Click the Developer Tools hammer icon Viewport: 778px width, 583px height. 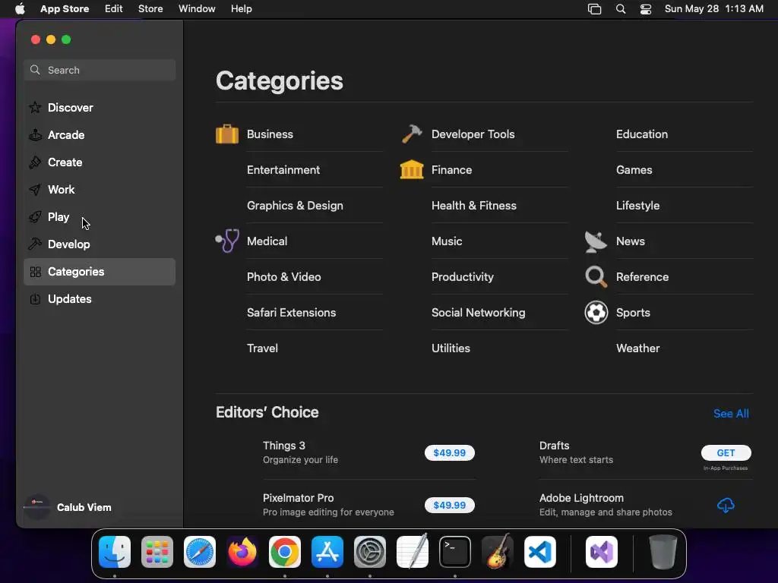pos(412,134)
